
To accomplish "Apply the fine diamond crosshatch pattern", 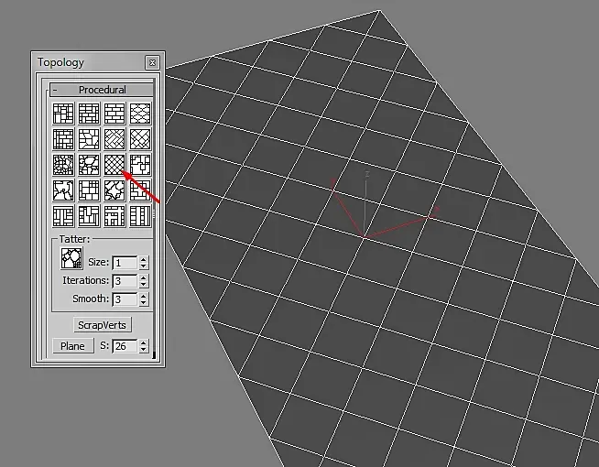I will tap(114, 165).
